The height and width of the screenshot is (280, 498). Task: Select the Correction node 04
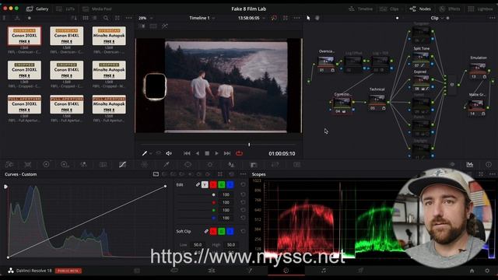(x=342, y=105)
